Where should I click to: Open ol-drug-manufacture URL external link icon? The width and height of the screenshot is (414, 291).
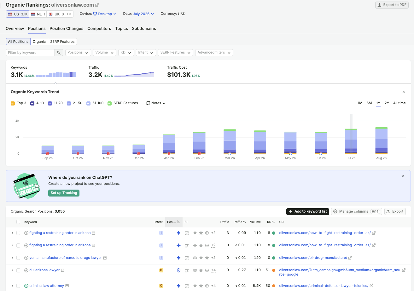350,258
